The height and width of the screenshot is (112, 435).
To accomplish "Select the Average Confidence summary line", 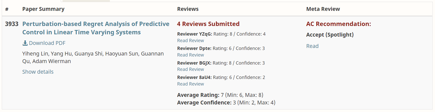I will pyautogui.click(x=226, y=103).
